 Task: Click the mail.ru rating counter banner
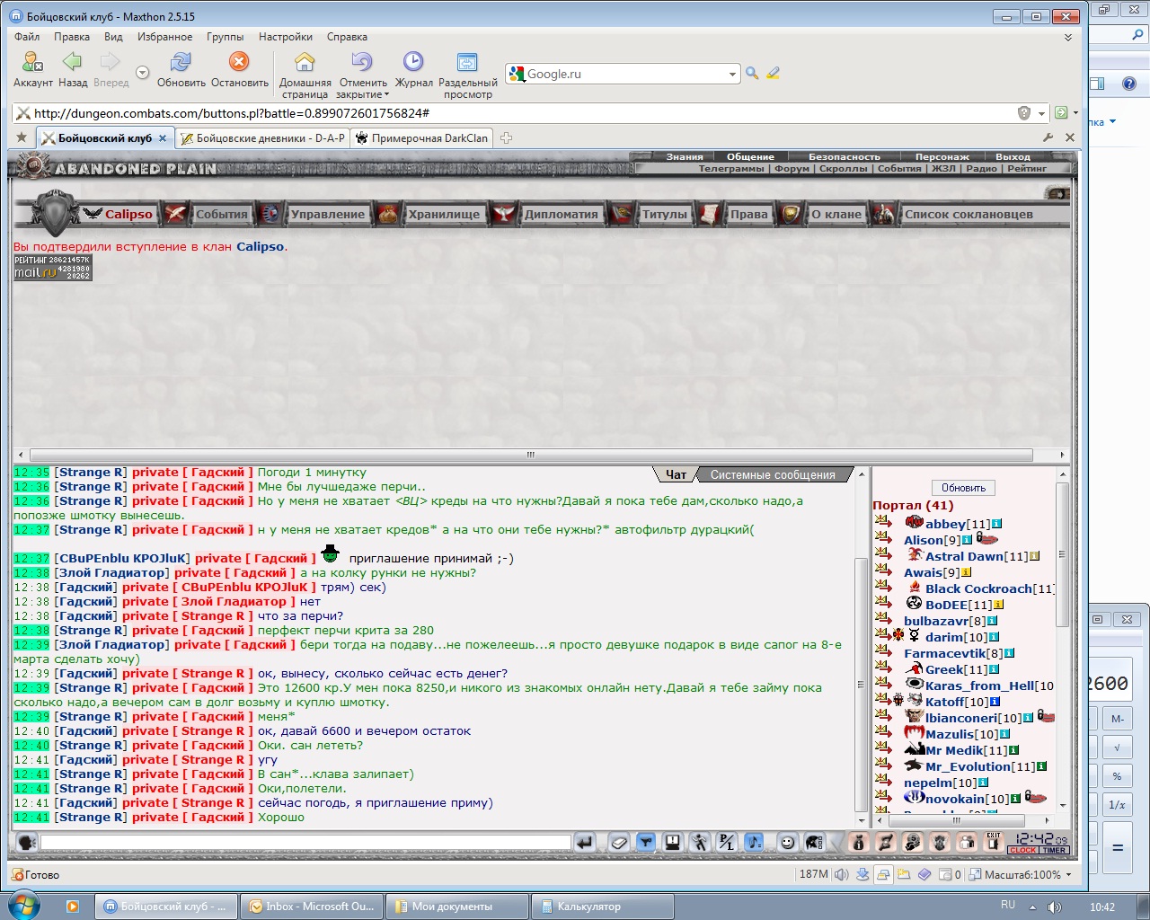coord(52,267)
